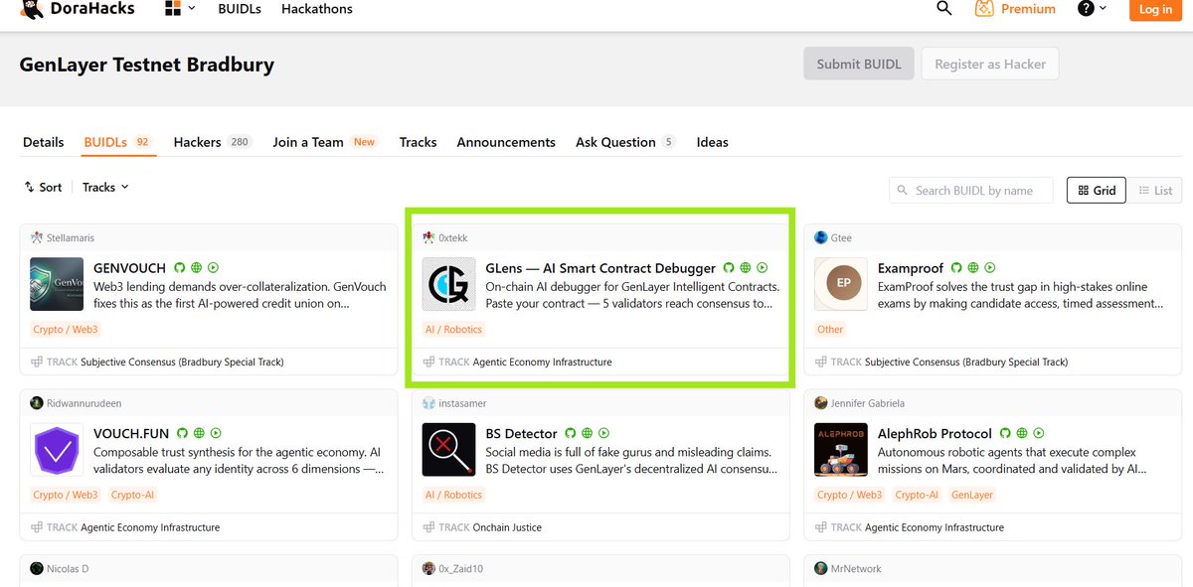Open AlephRob Protocol website globe icon
The width and height of the screenshot is (1193, 587).
point(1022,433)
